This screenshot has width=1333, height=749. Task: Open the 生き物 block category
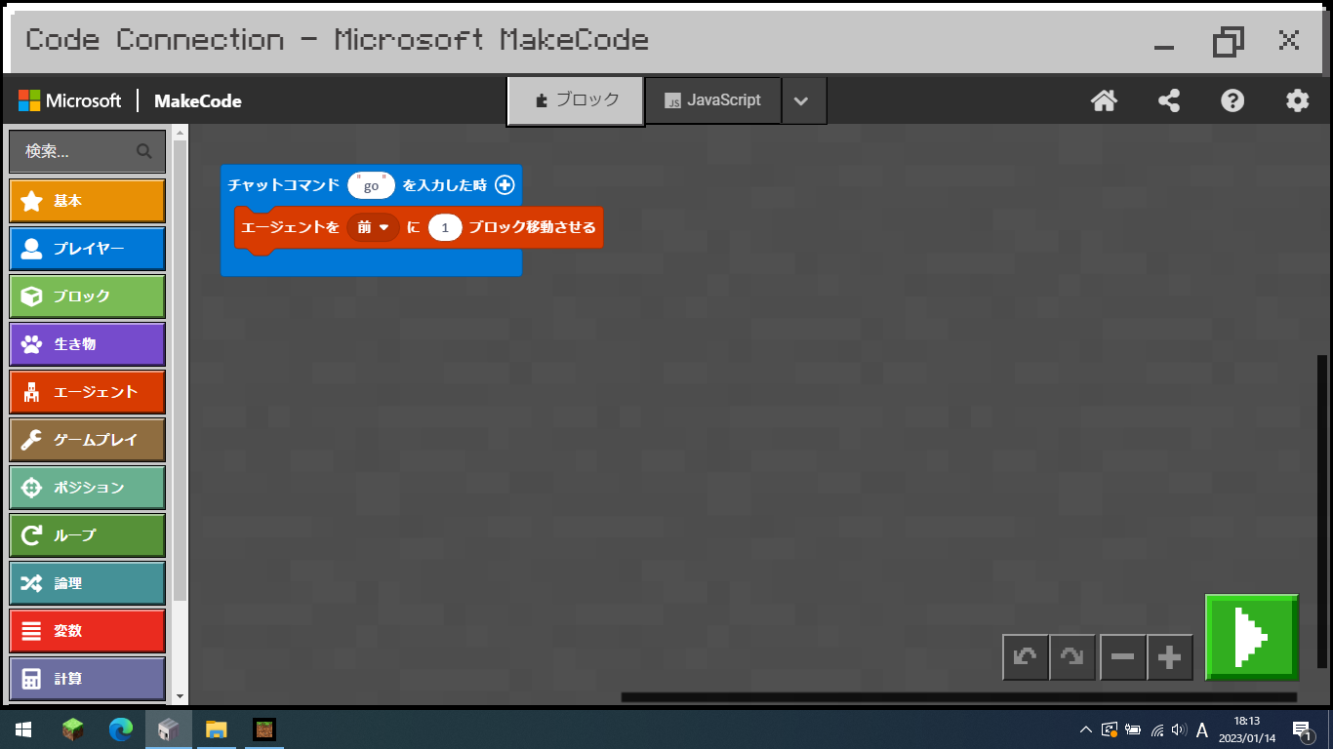point(87,344)
